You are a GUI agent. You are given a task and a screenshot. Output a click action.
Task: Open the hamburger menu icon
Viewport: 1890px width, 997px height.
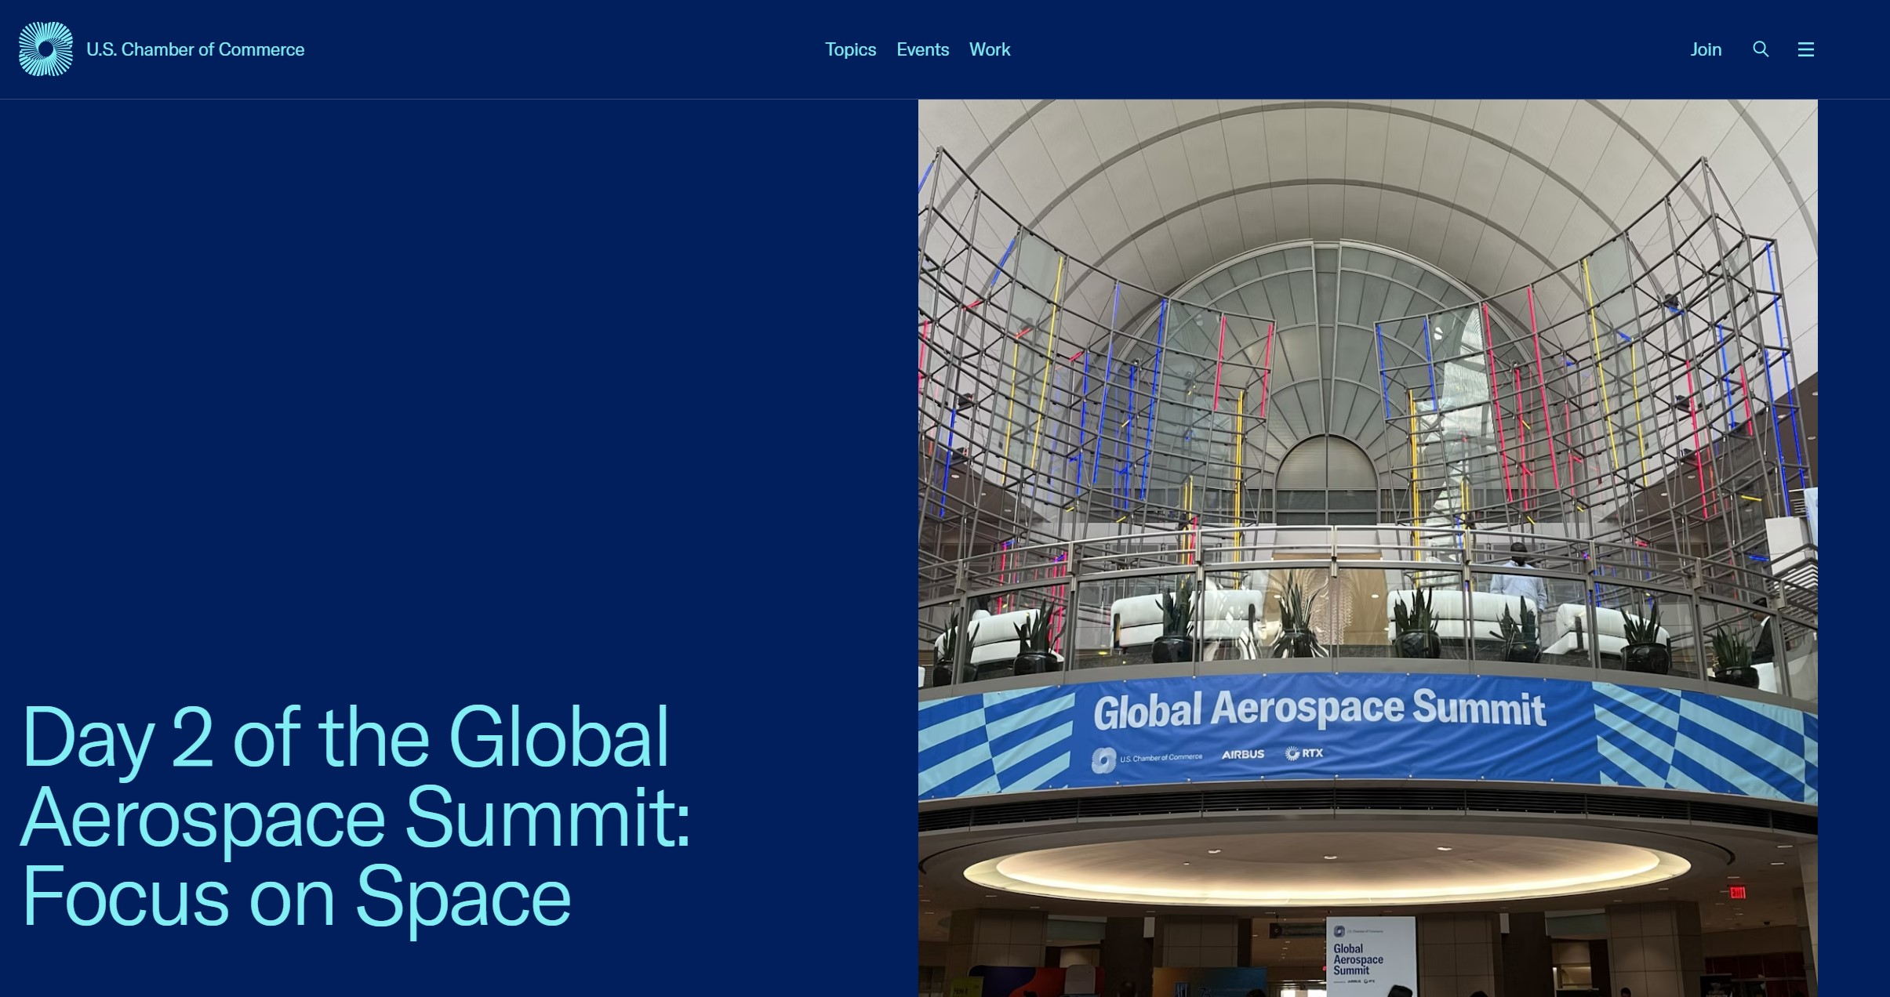(x=1805, y=49)
